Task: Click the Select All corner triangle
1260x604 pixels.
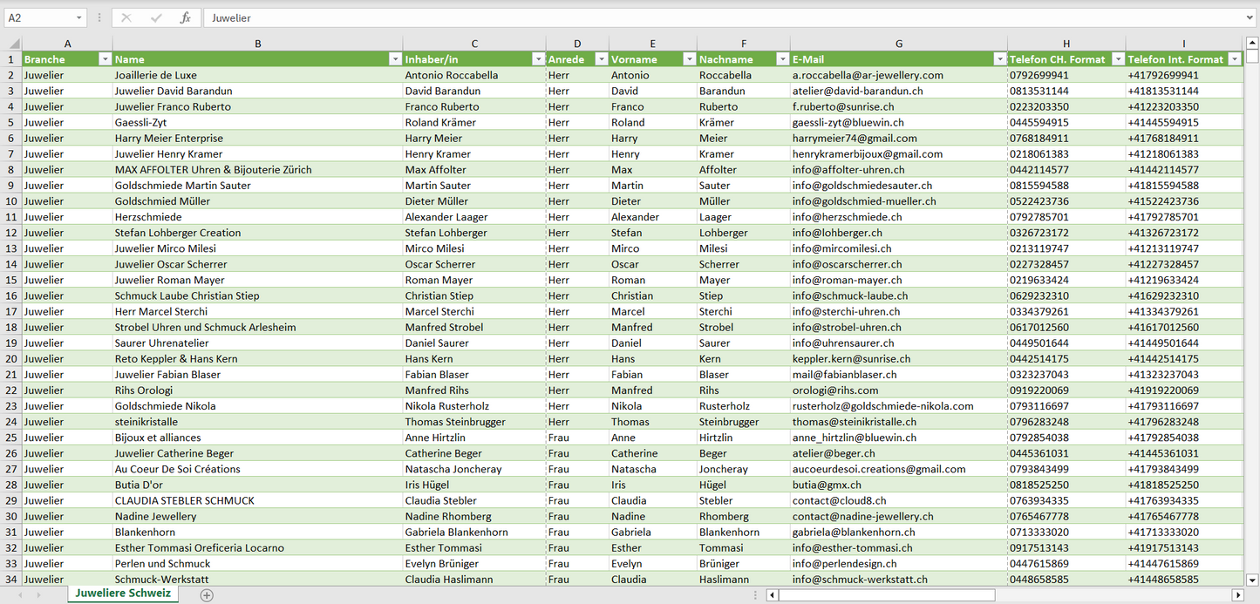Action: (14, 44)
